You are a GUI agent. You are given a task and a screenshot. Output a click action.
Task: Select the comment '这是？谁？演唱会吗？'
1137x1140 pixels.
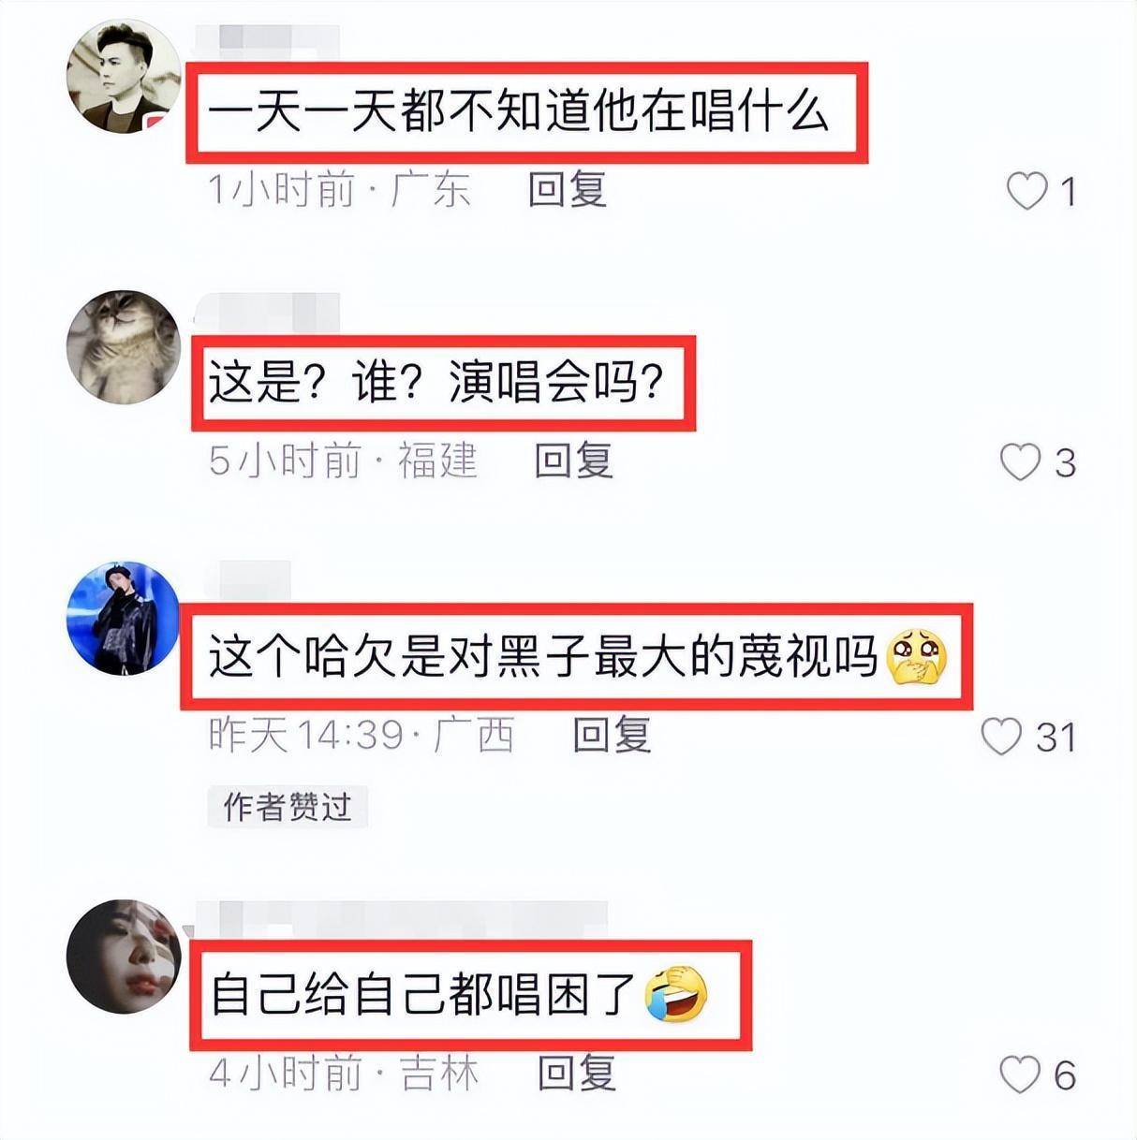point(436,383)
